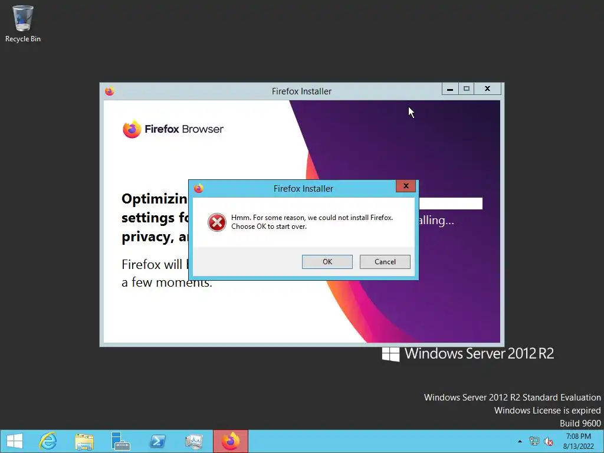Click the red error icon in the dialog
Screen dimensions: 604x453
(217, 222)
